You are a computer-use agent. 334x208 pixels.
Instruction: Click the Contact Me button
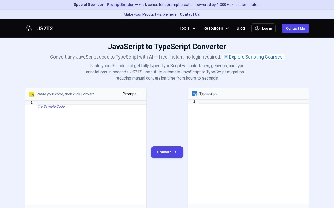pos(295,28)
